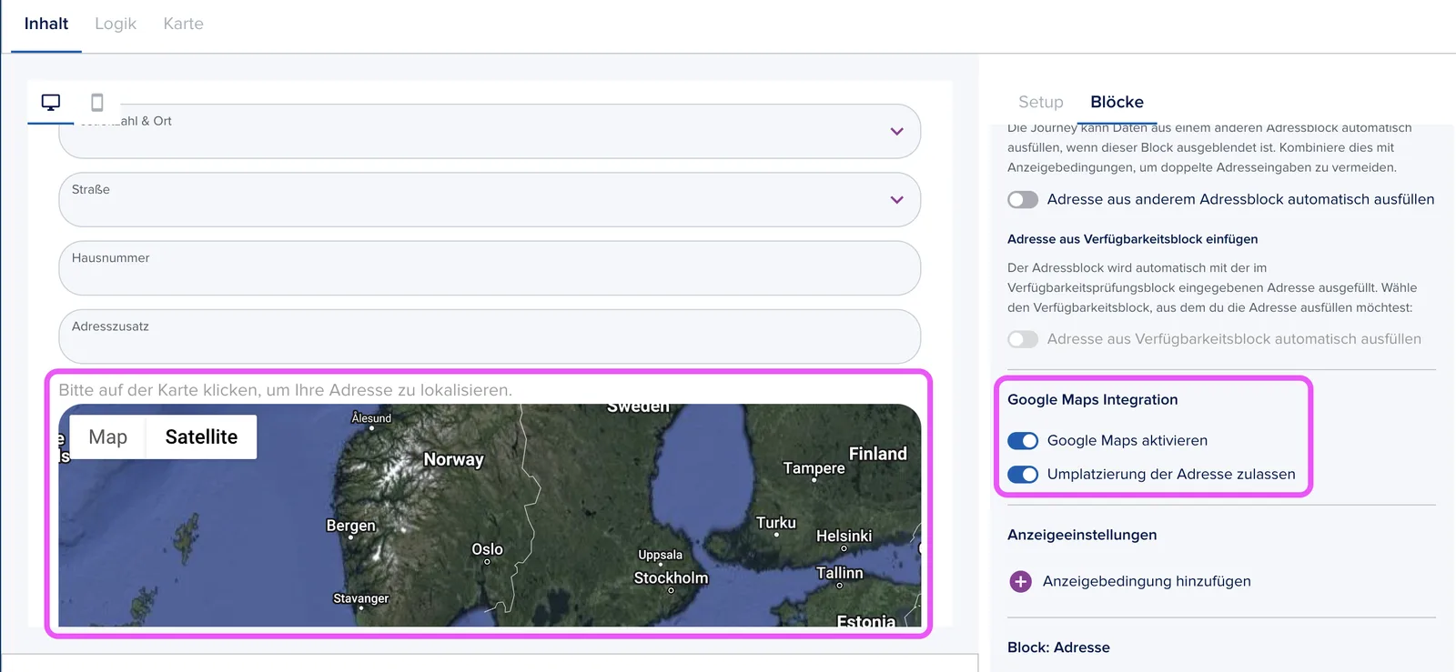Click 'Anzeigebedingung hinzufügen' link
Viewport: 1456px width, 672px height.
tap(1147, 581)
